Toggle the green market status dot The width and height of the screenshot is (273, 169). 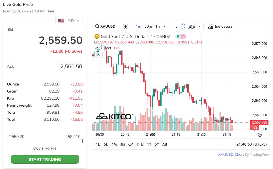(177, 36)
